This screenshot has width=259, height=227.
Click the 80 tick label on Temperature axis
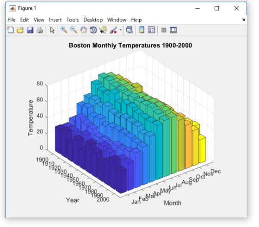pyautogui.click(x=40, y=83)
